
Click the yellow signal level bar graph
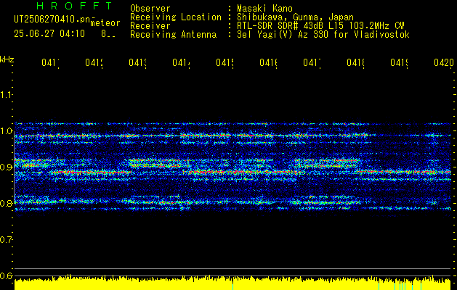click(232, 283)
